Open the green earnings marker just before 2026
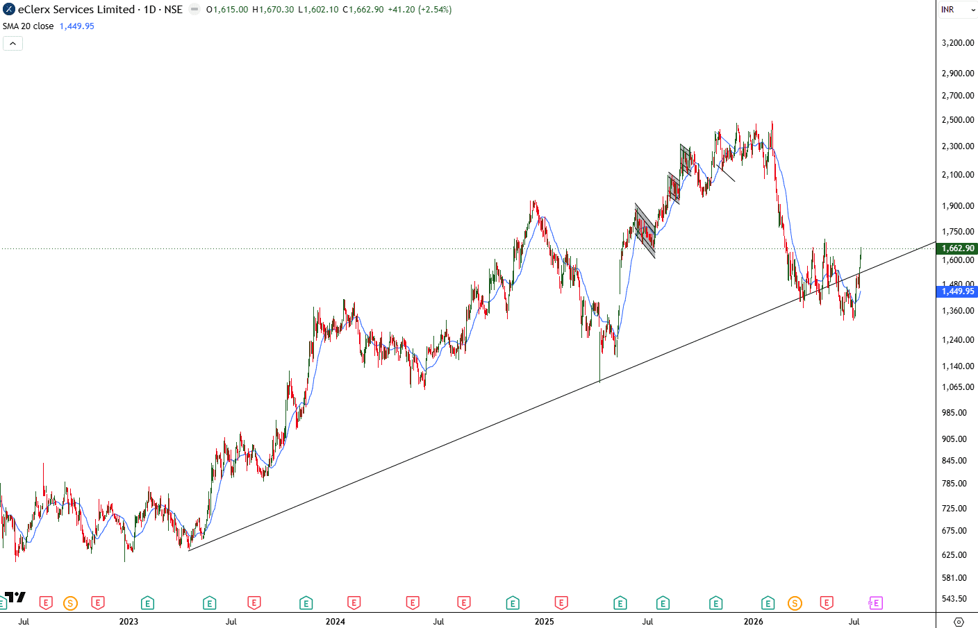 coord(715,603)
